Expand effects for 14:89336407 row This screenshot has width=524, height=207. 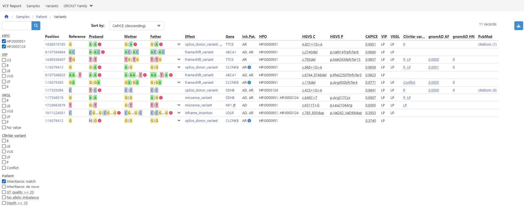point(179,59)
